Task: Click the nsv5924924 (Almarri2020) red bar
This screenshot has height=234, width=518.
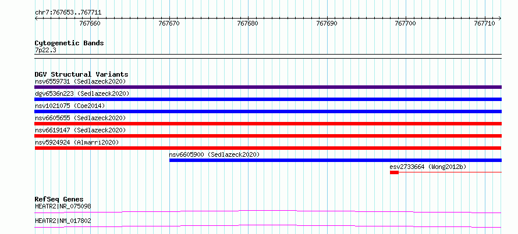Action: click(268, 148)
